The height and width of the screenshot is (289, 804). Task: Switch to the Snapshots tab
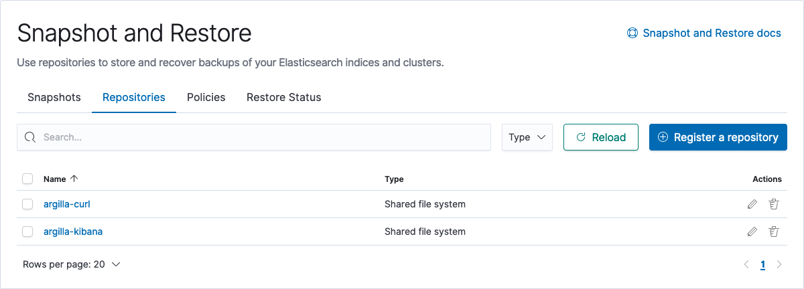tap(54, 98)
